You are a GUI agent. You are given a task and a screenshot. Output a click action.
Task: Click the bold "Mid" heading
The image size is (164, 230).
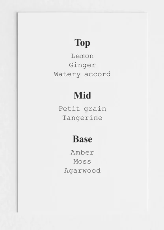tap(82, 95)
